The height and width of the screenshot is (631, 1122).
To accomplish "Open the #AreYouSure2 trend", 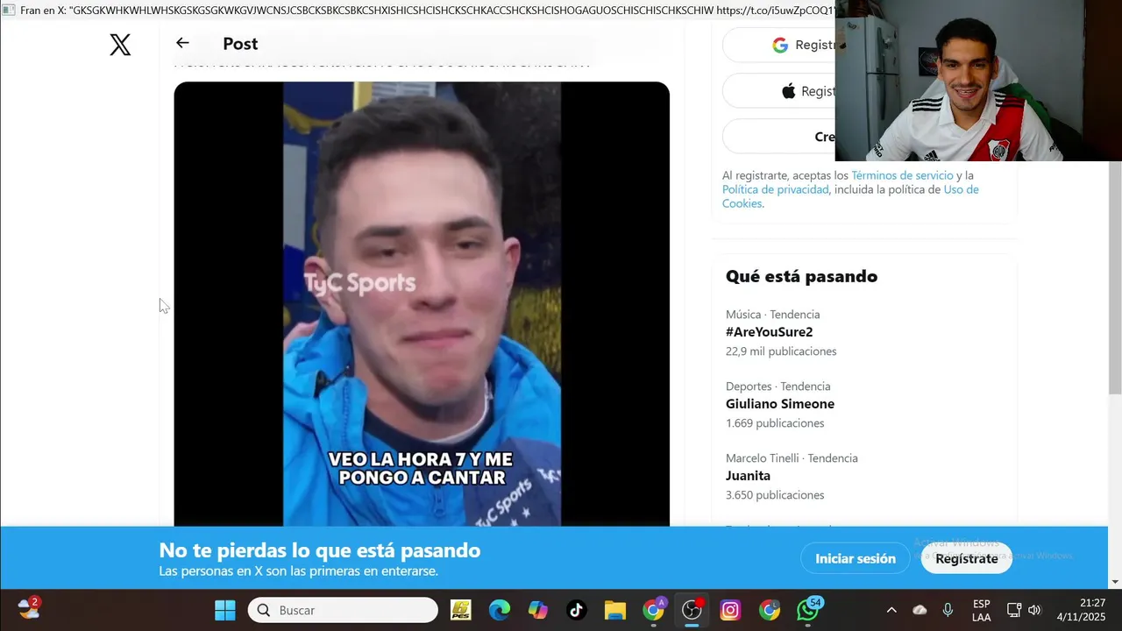I will click(769, 332).
